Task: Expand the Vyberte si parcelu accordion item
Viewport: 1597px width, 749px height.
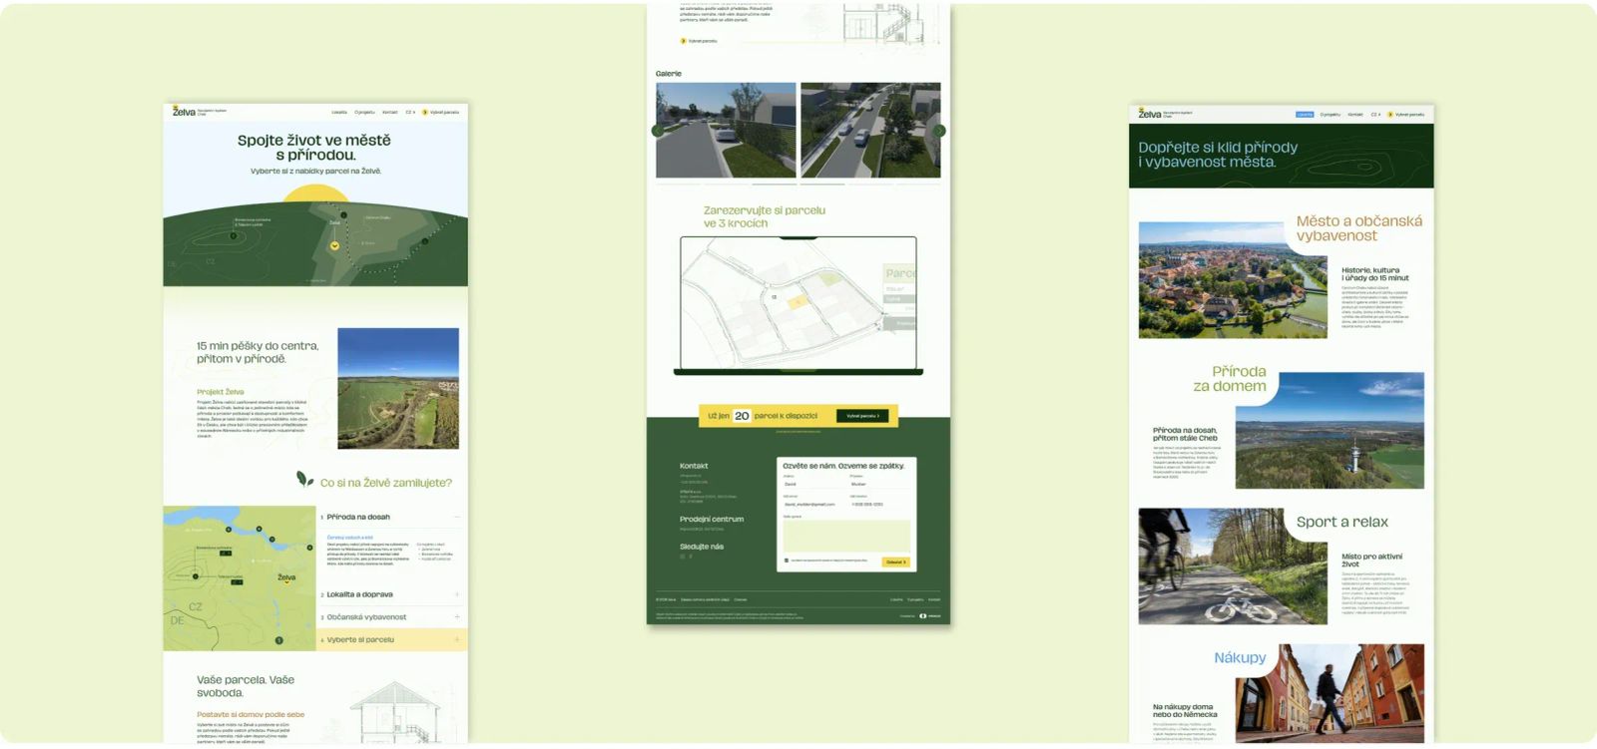Action: tap(390, 640)
